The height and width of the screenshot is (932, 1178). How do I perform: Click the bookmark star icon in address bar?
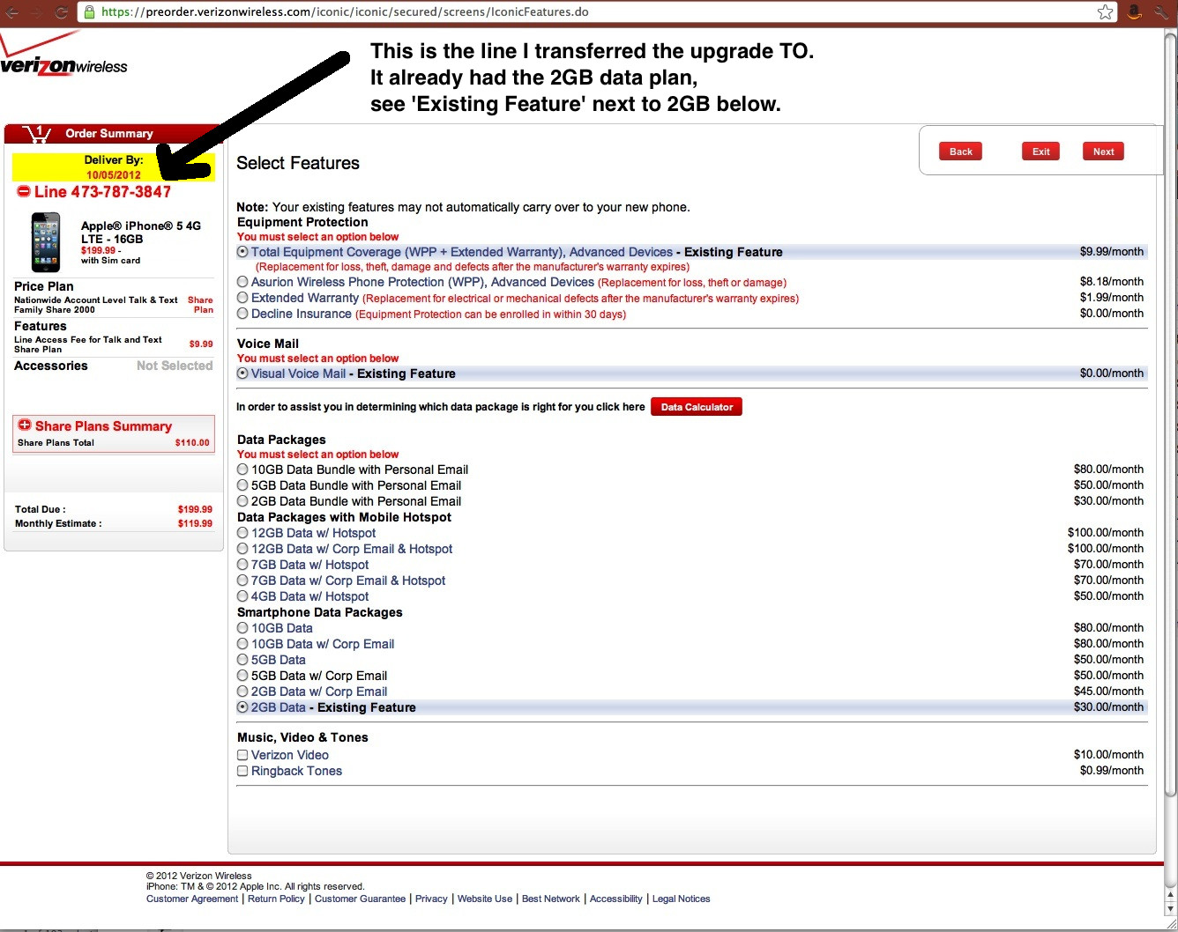[x=1105, y=11]
